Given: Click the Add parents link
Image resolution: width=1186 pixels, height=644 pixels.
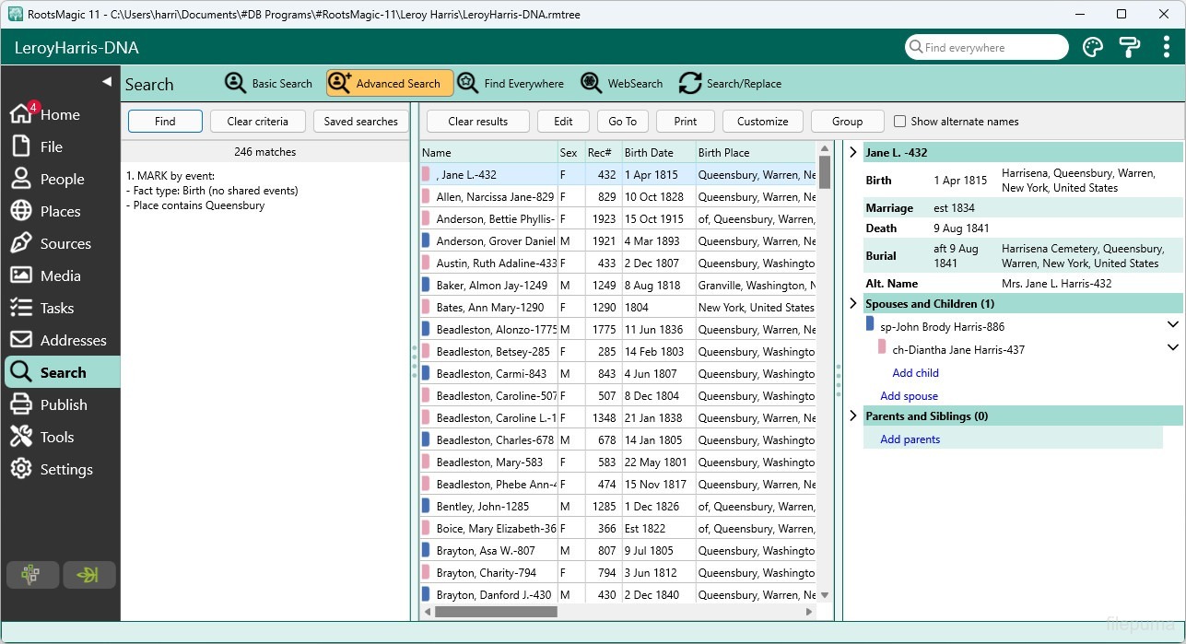Looking at the screenshot, I should pyautogui.click(x=910, y=439).
